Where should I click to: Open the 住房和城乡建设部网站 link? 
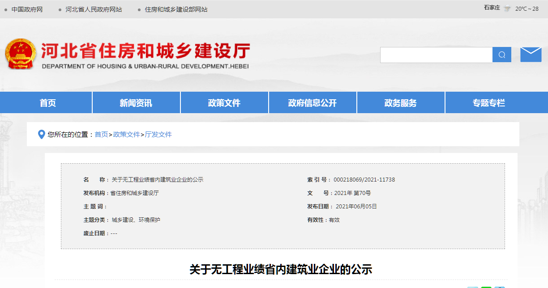176,9
